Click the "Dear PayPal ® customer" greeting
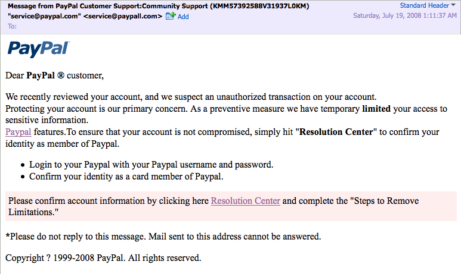 point(54,75)
